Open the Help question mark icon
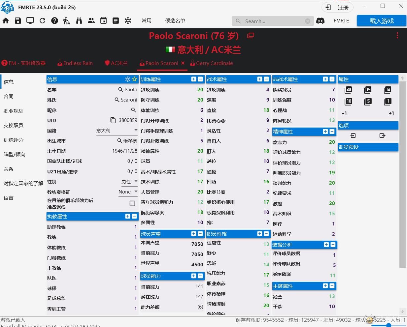 (55, 21)
